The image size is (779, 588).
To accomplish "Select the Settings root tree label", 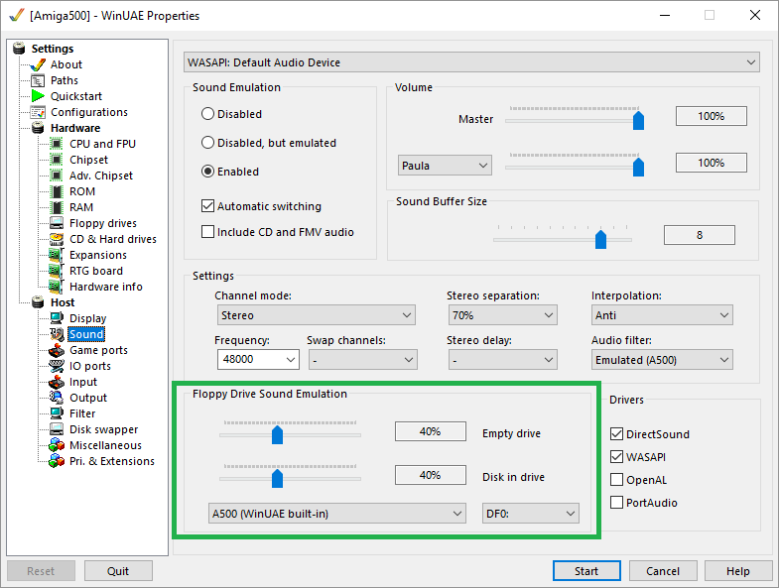I will [53, 49].
